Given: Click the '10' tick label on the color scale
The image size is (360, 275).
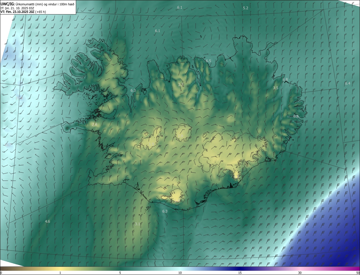Looking at the screenshot, I should pos(180,273).
